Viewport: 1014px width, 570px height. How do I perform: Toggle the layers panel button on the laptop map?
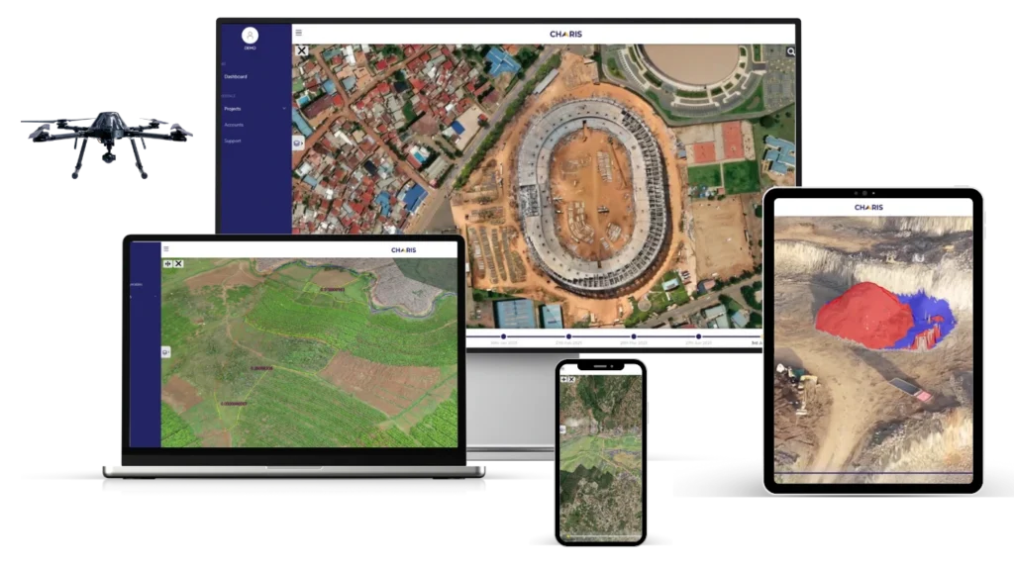(x=164, y=351)
